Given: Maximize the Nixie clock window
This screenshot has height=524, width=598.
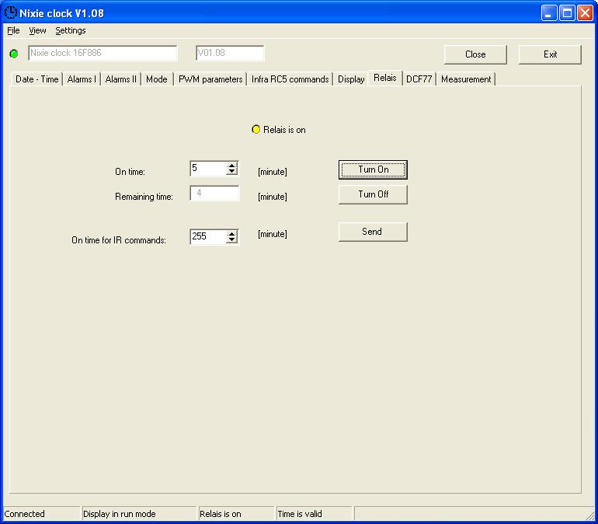Looking at the screenshot, I should [567, 13].
